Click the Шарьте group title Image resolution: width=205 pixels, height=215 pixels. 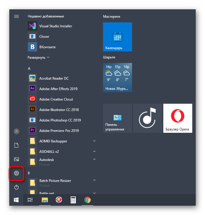[109, 57]
